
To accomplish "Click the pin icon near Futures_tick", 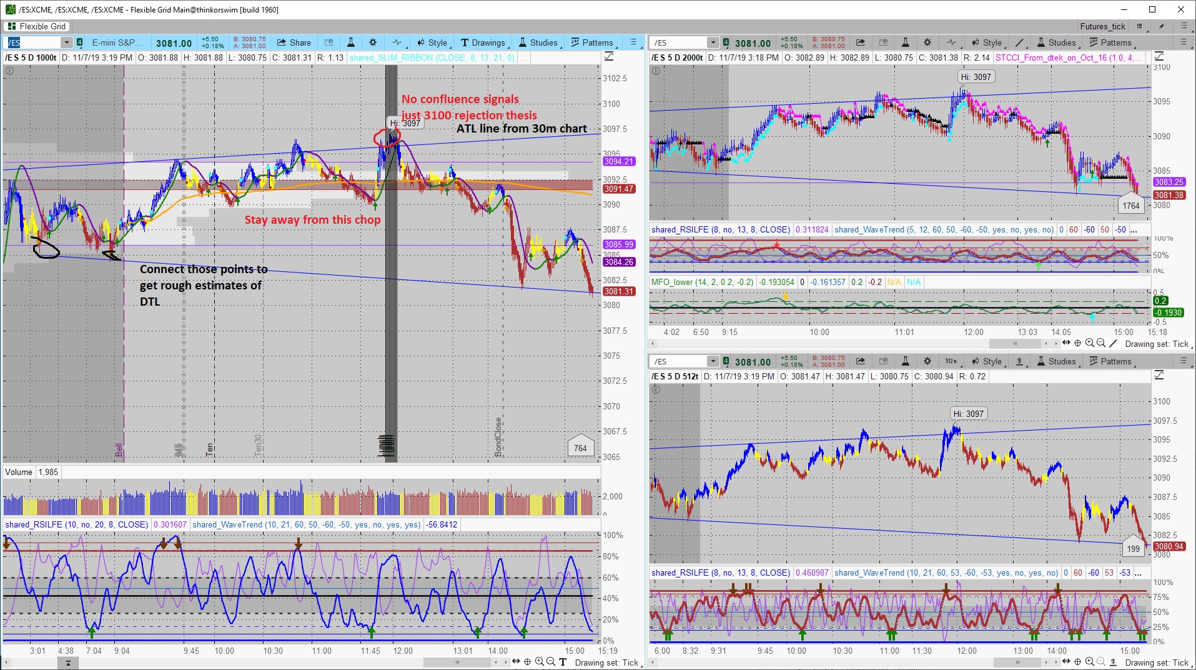I will pyautogui.click(x=1162, y=26).
